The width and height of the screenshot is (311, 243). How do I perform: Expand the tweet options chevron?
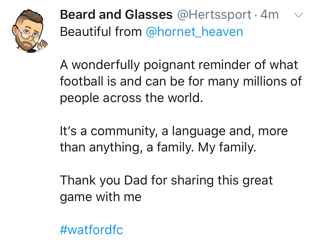click(x=298, y=15)
